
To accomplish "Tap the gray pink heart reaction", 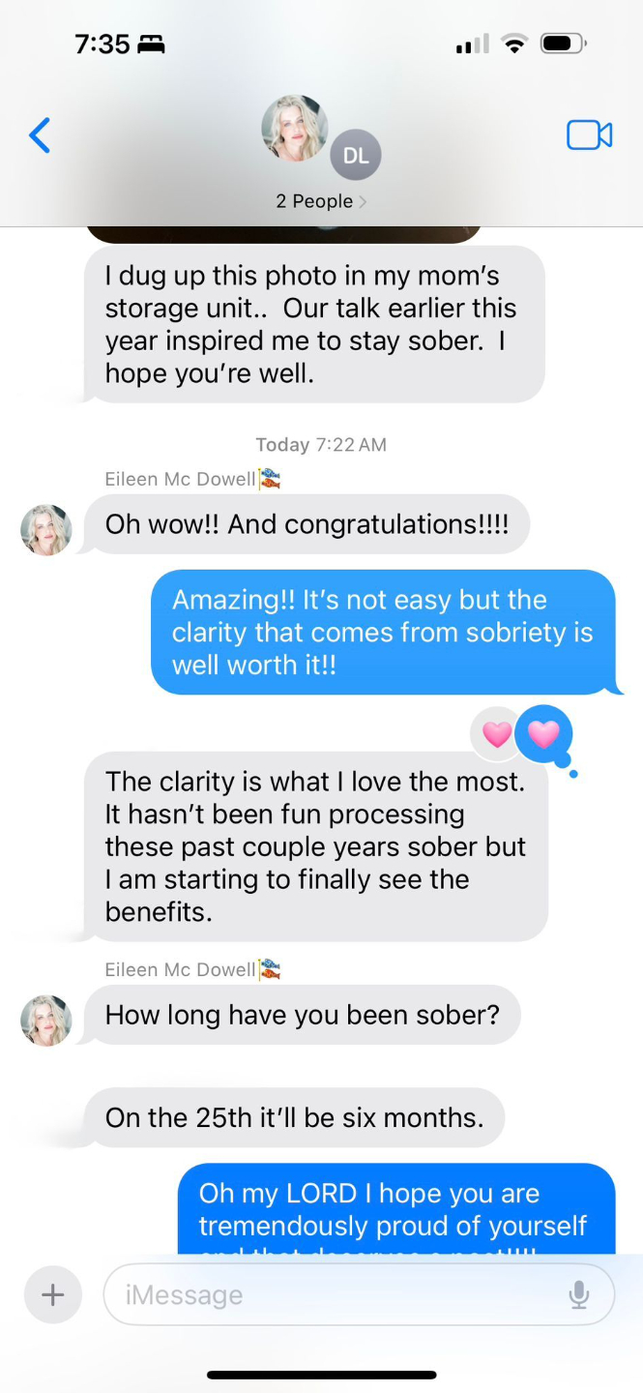I will [x=496, y=735].
